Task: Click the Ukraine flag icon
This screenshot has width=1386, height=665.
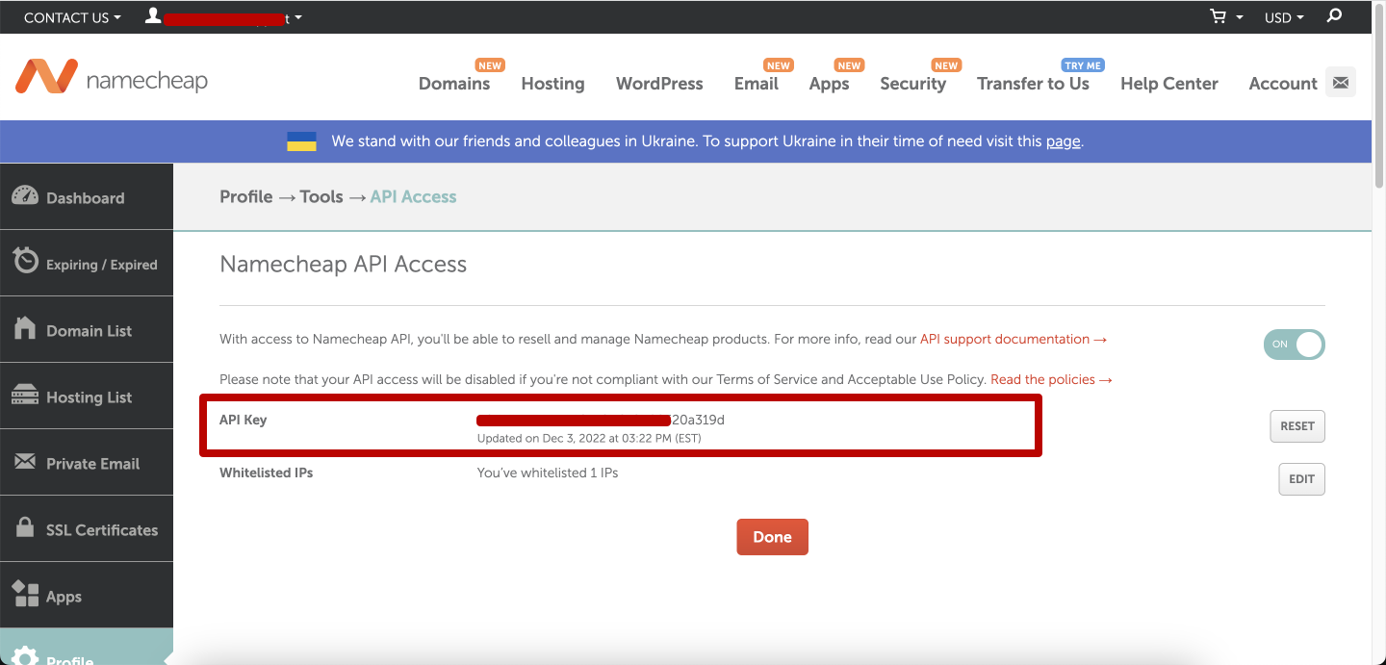Action: tap(302, 141)
